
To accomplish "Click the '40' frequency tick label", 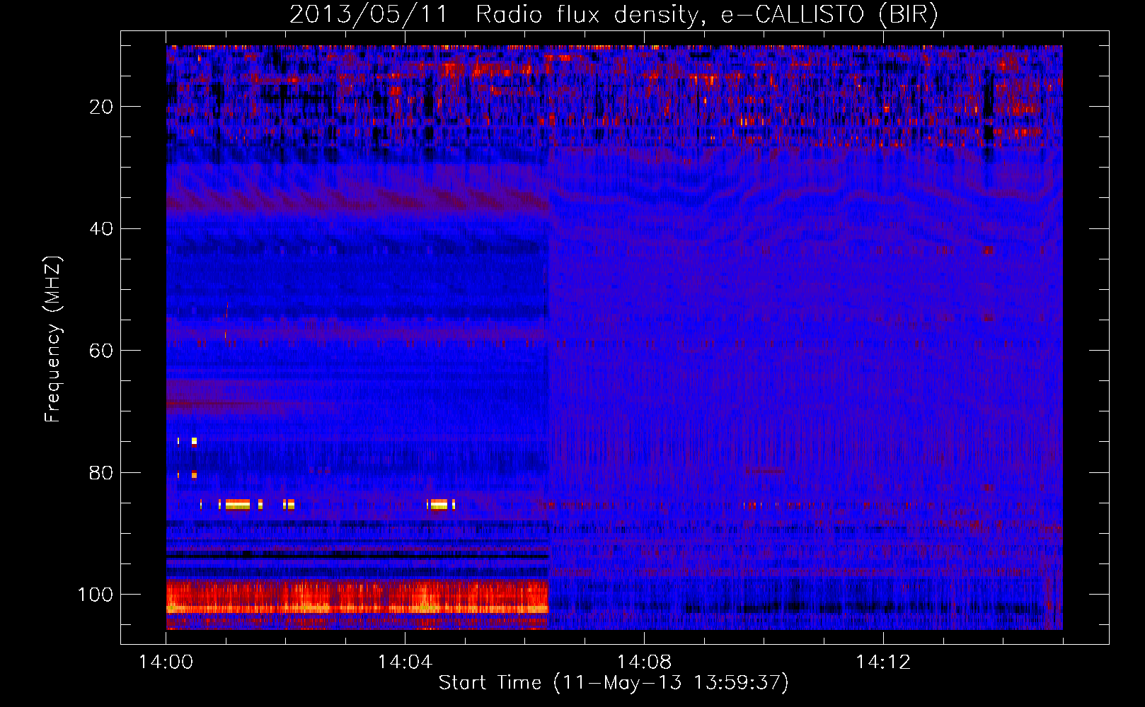I will point(101,229).
